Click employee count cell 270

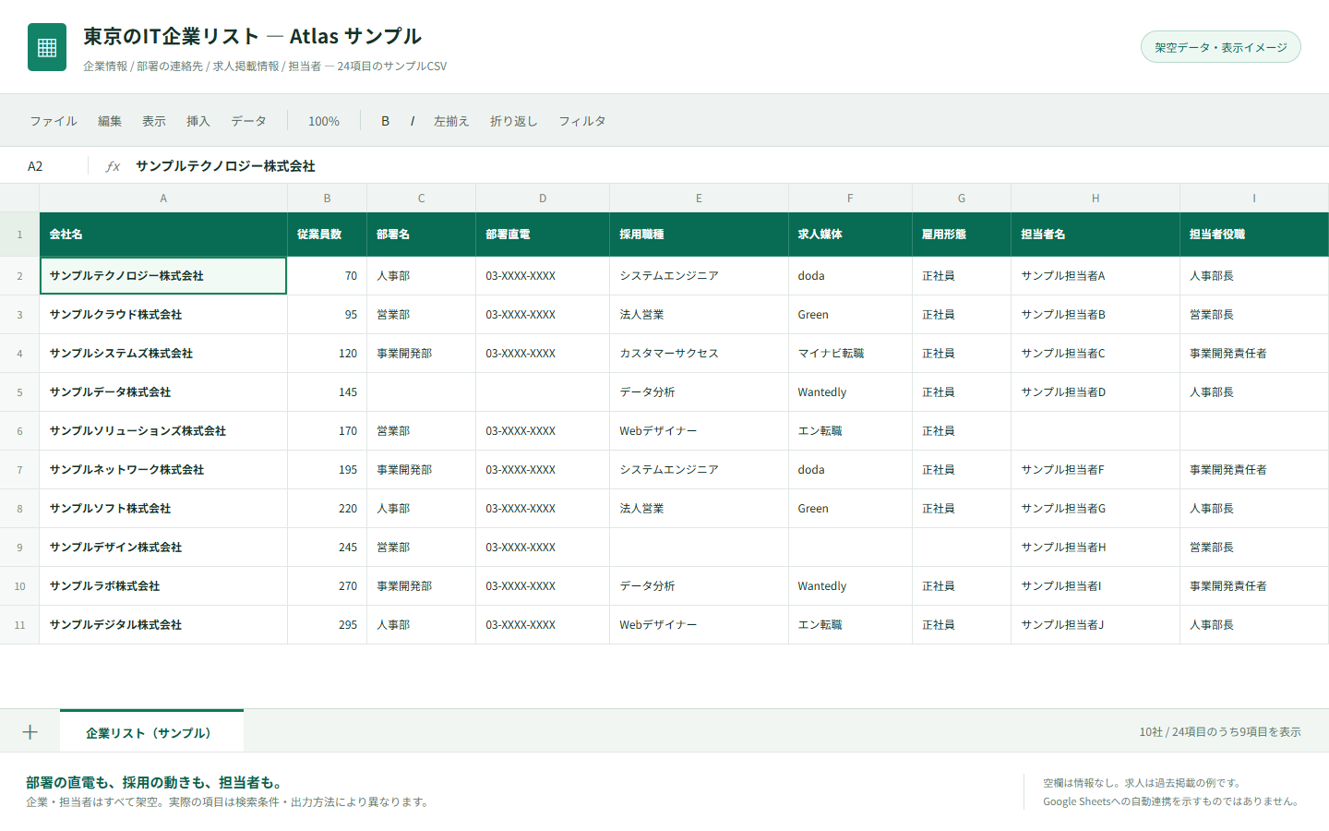point(327,586)
